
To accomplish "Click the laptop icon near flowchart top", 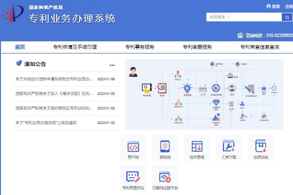I will point(230,75).
